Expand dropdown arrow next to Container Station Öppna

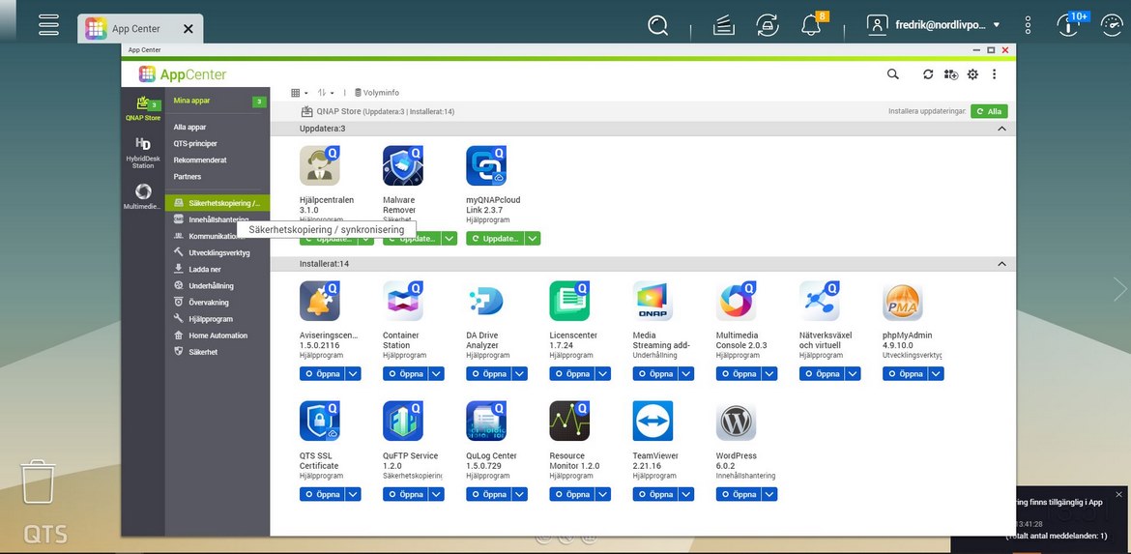pos(436,373)
